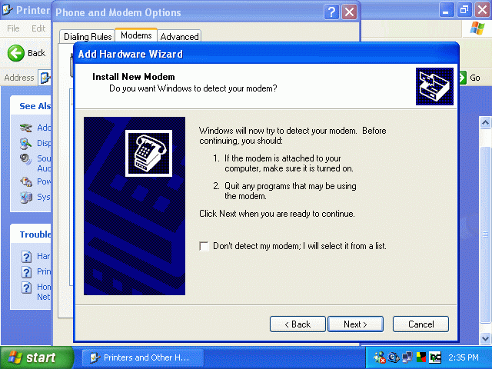Click the address bar icon in Printers window

45,78
